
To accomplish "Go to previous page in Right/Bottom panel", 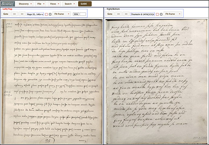I will tap(118, 14).
